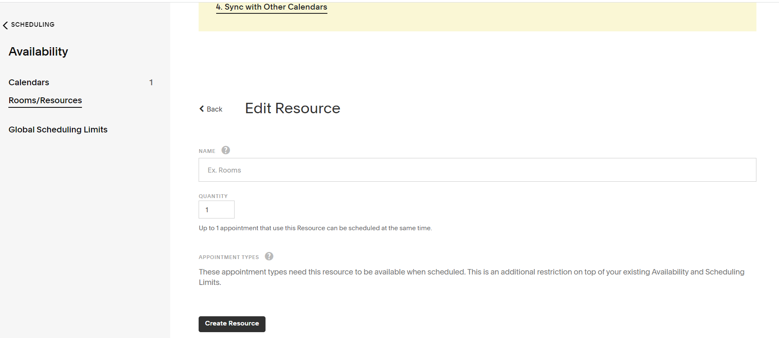Click the Quantity number field
The image size is (779, 338).
pyautogui.click(x=216, y=209)
